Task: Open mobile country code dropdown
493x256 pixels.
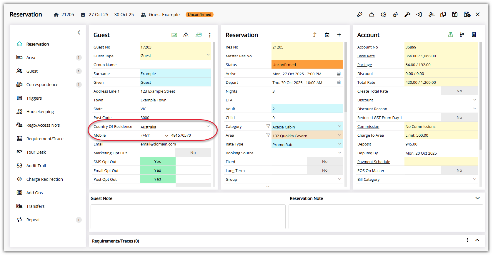Action: [x=167, y=136]
